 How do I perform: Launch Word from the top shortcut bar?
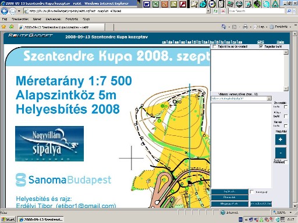[x=147, y=4]
